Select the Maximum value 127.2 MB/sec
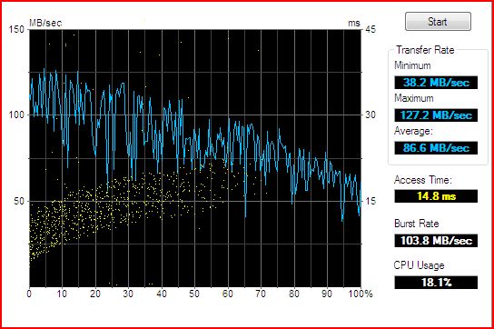This screenshot has width=494, height=329. [436, 115]
